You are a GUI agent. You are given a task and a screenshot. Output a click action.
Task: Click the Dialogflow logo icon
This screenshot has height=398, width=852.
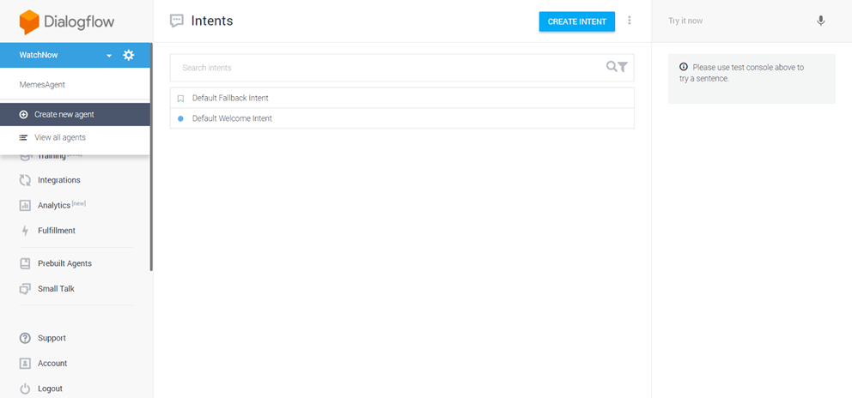(29, 22)
